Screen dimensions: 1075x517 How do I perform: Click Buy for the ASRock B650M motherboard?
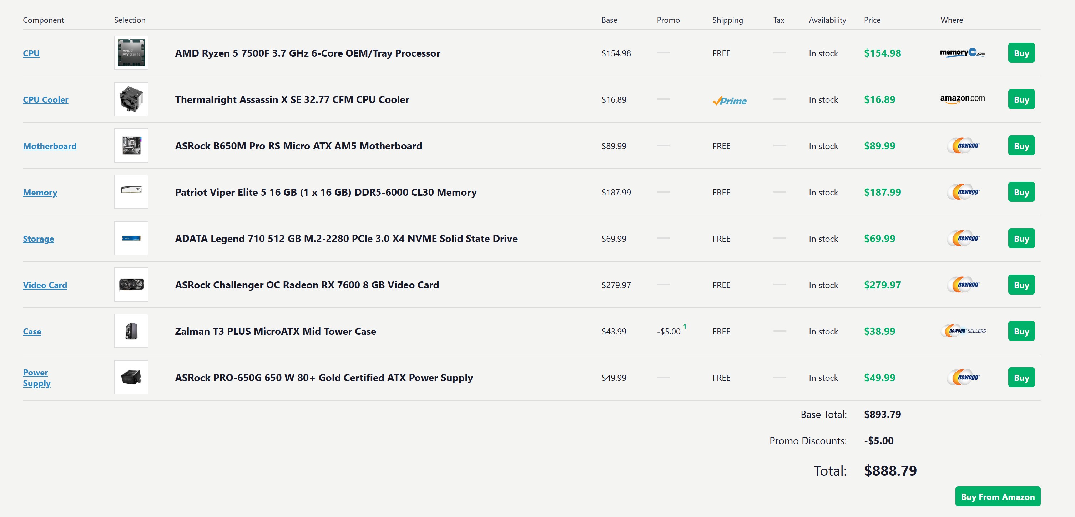pyautogui.click(x=1021, y=145)
